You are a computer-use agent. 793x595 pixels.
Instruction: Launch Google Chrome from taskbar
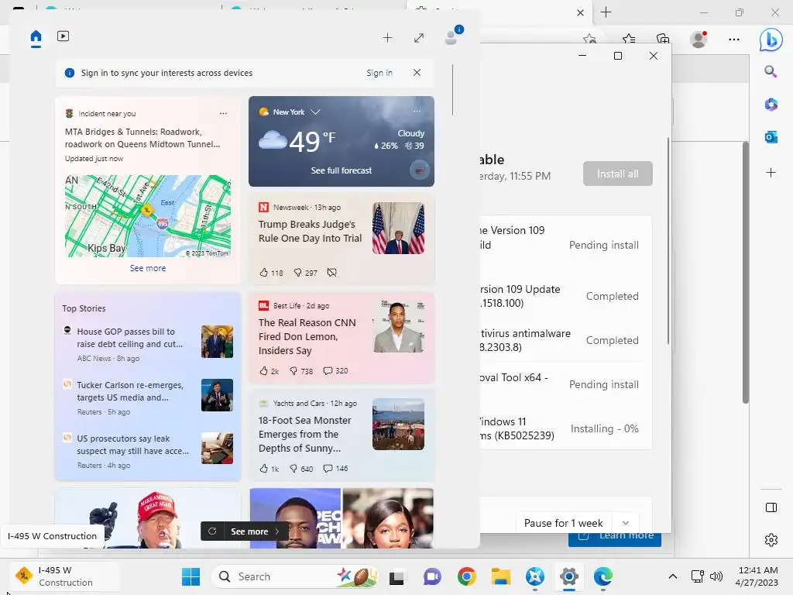[x=466, y=576]
